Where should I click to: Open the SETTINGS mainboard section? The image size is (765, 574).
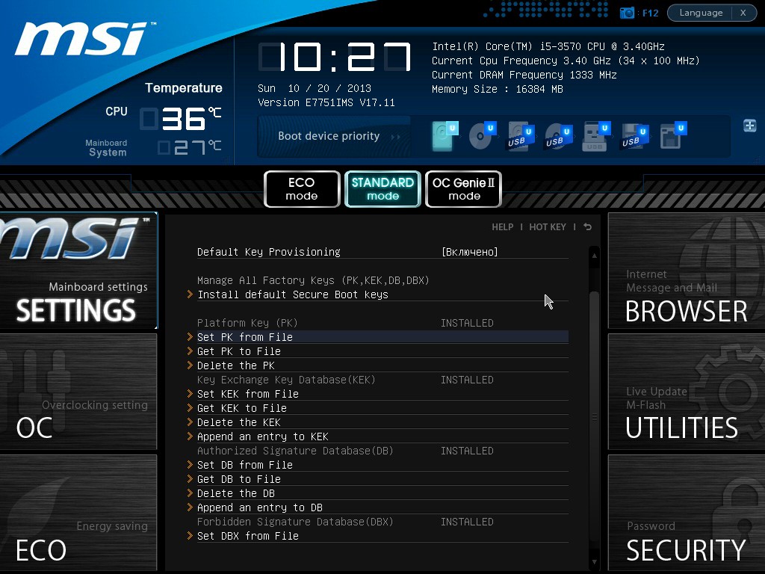(78, 271)
